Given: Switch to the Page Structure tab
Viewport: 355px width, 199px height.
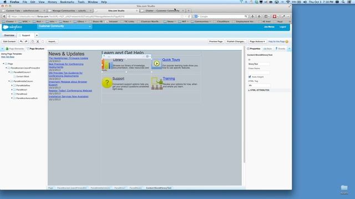Looking at the screenshot, I should pyautogui.click(x=35, y=49).
